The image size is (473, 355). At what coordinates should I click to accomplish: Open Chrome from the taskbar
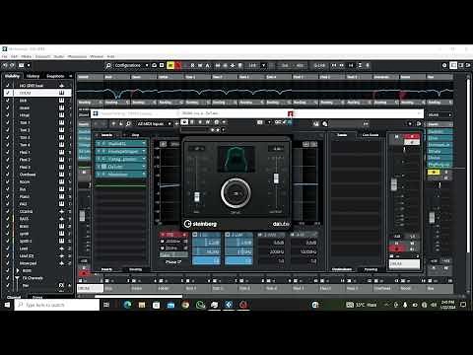(x=185, y=305)
